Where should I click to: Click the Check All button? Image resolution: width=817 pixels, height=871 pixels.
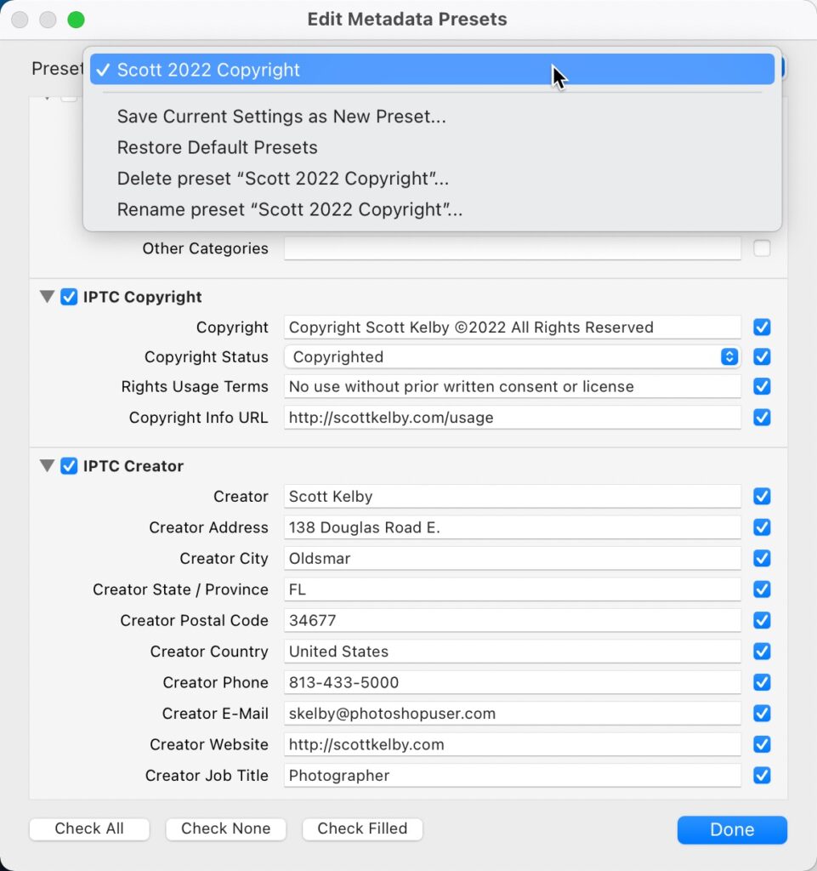[x=89, y=828]
